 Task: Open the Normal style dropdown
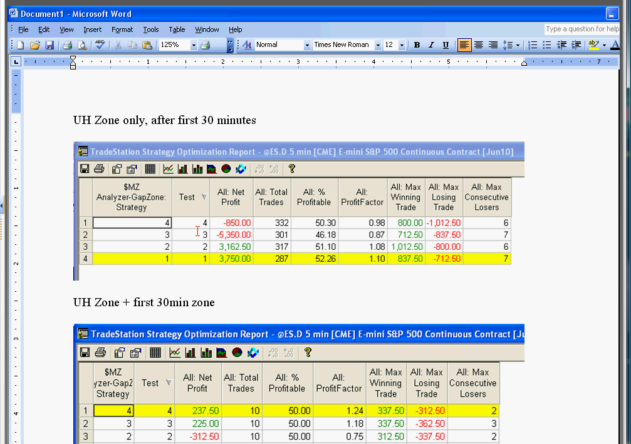point(307,45)
